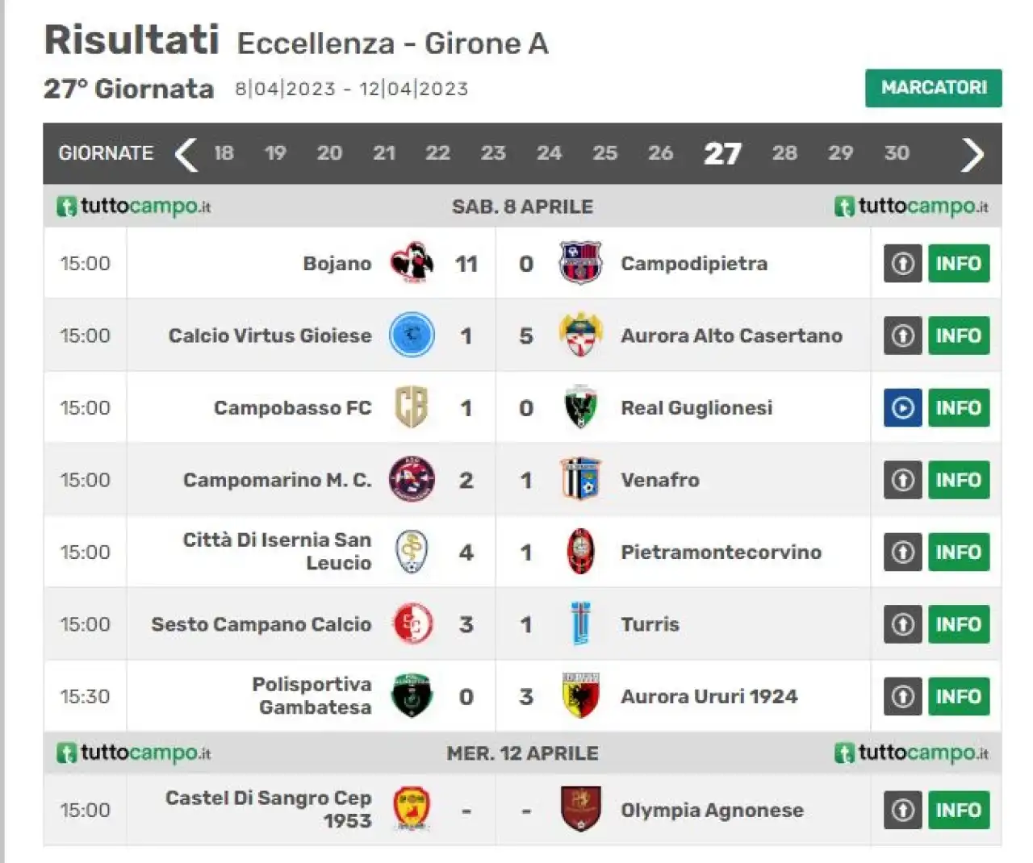The width and height of the screenshot is (1033, 863).
Task: Click the Turris team logo
Action: pos(580,624)
